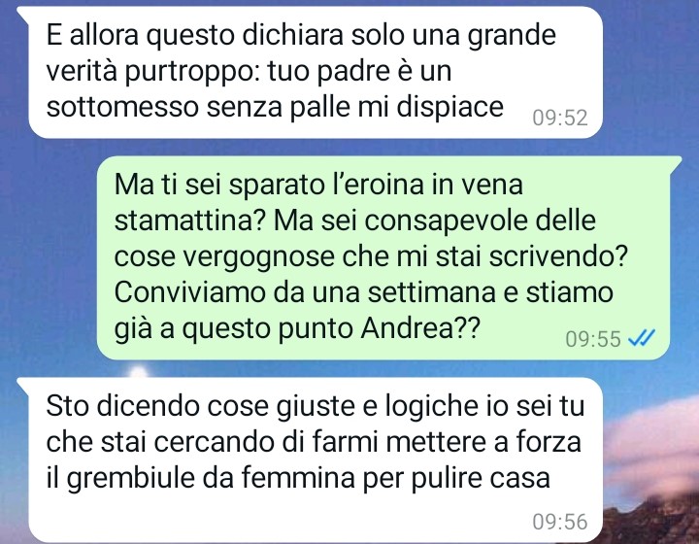Select the 09:55 timestamp
This screenshot has height=544, width=699.
[x=593, y=339]
